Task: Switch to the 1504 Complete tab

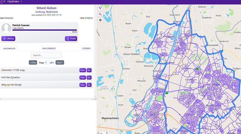Action: pos(49,49)
